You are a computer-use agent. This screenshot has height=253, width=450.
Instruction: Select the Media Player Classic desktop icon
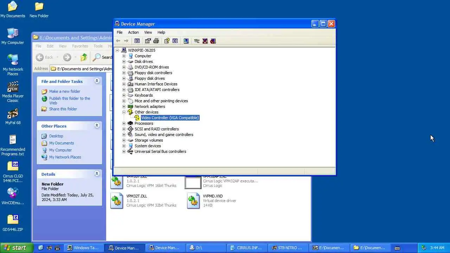point(13,92)
